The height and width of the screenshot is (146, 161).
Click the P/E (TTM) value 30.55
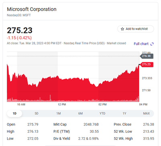(94, 132)
